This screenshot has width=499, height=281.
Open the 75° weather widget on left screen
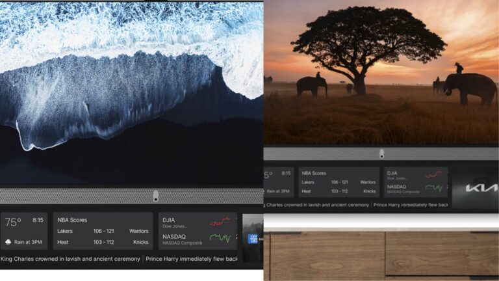[24, 230]
